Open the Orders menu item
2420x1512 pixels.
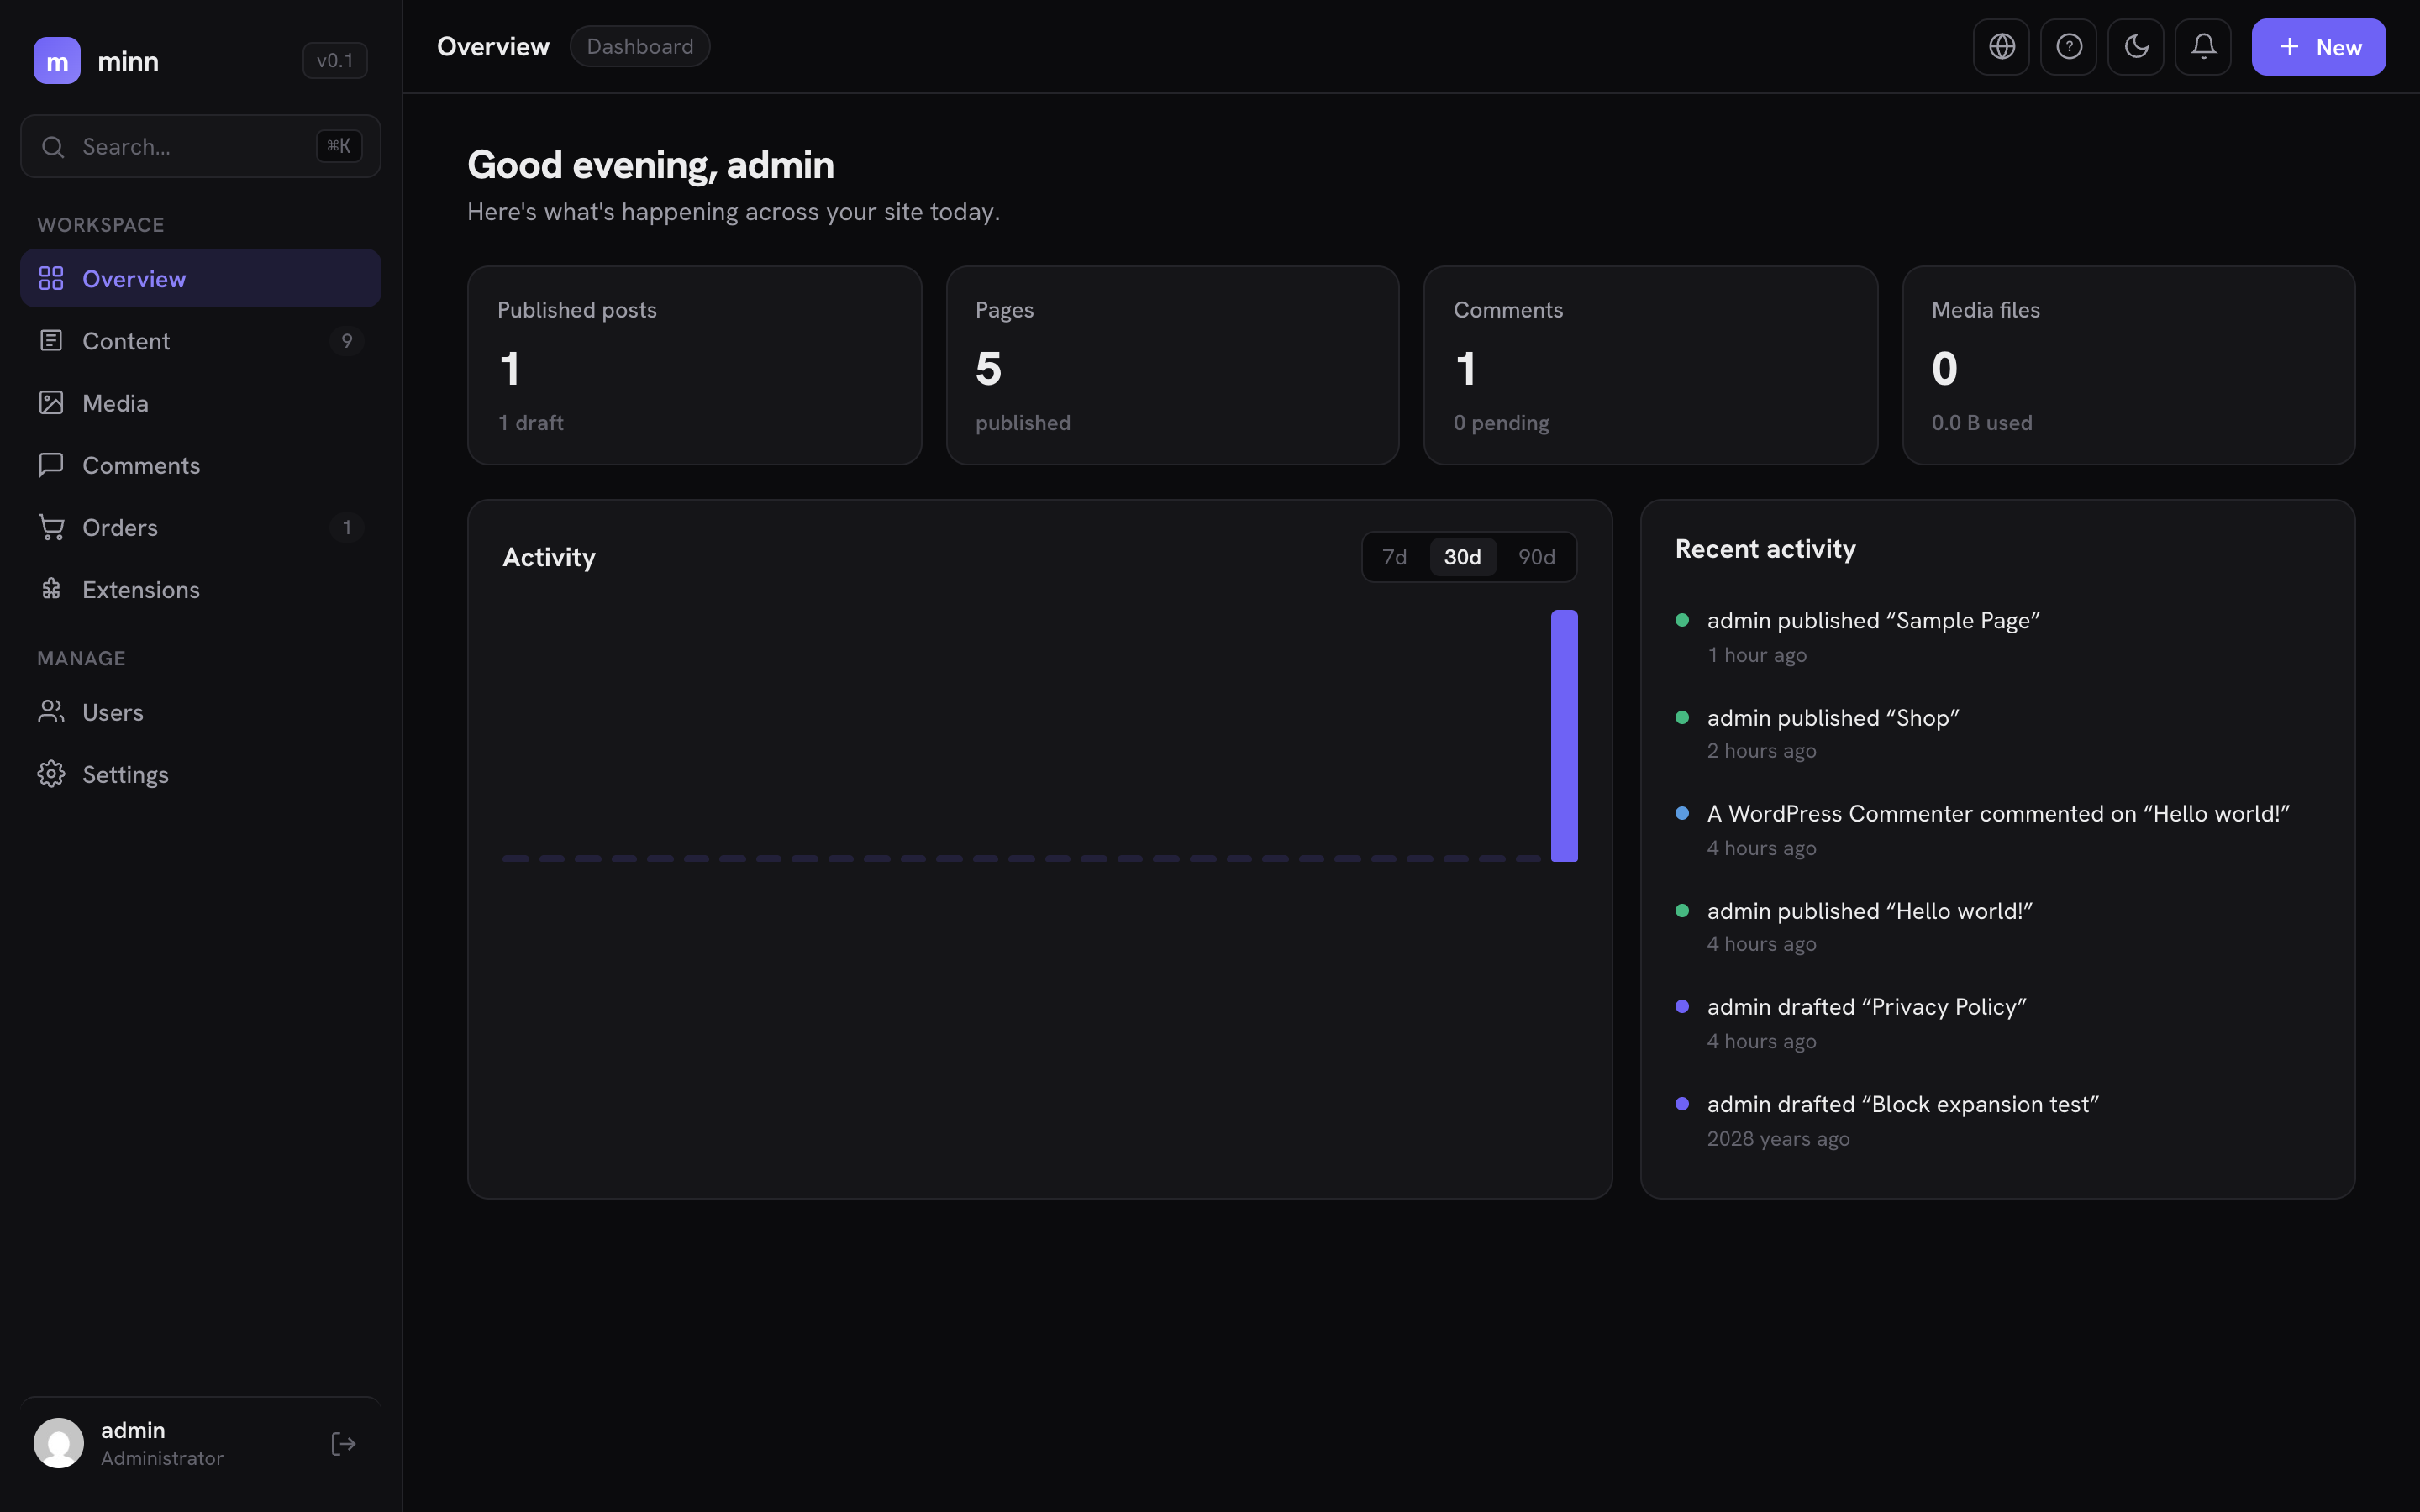coord(200,526)
